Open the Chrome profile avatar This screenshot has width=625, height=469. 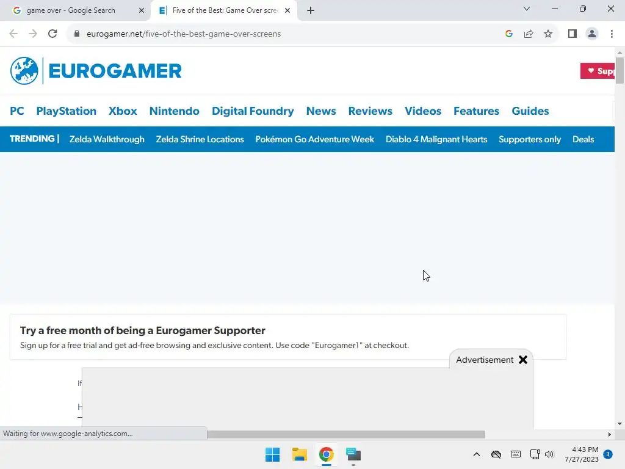[x=592, y=34]
